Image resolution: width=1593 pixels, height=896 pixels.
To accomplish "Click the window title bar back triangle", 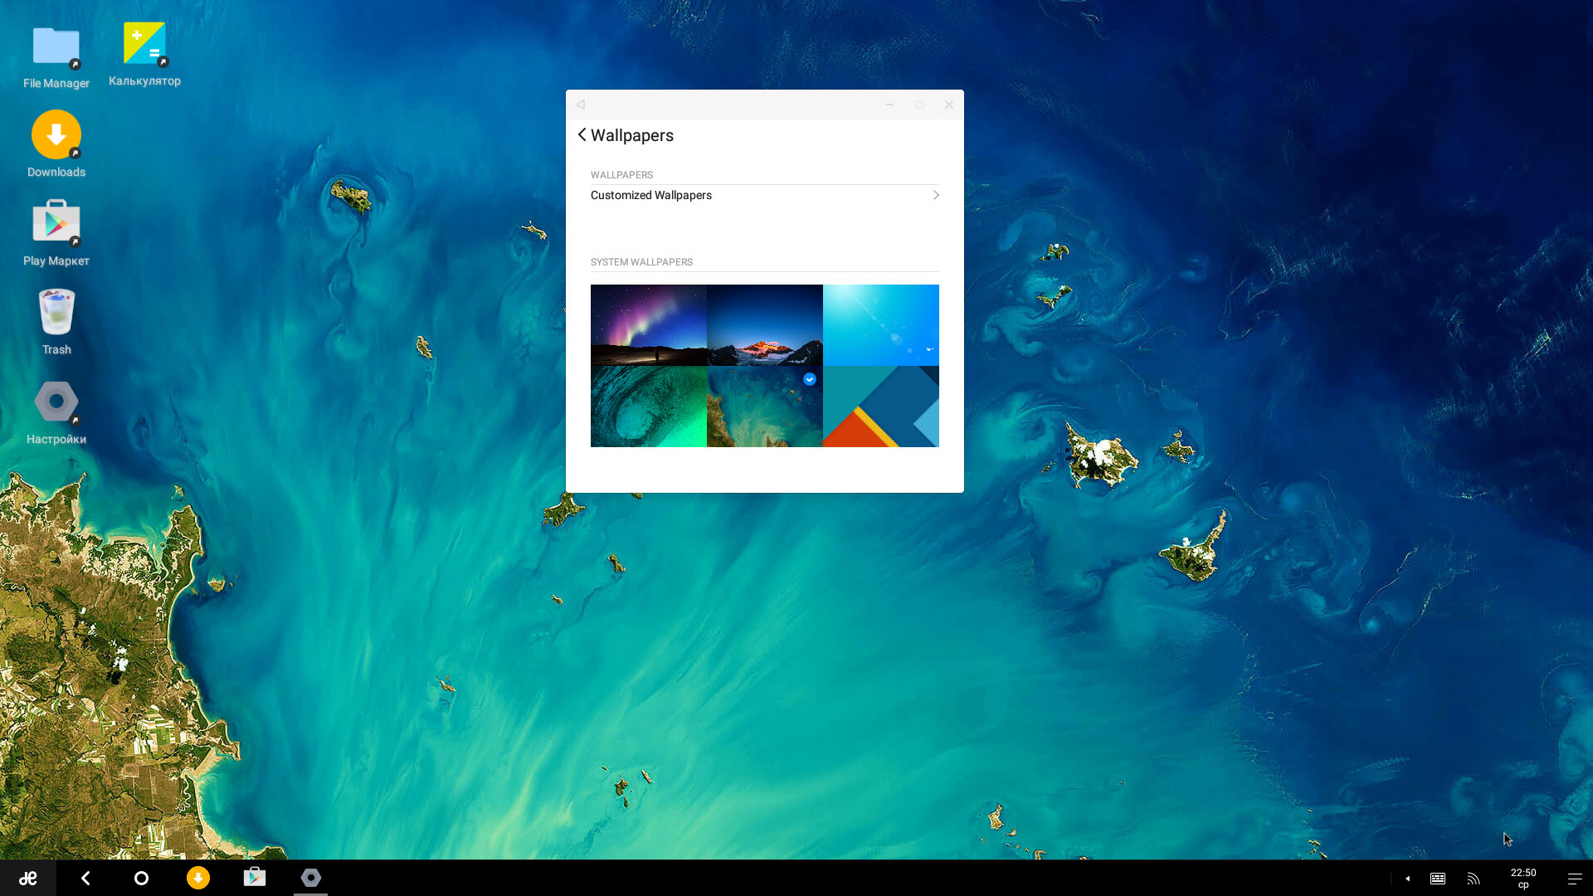I will (581, 105).
